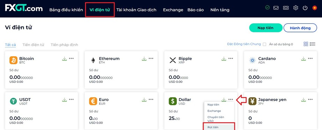
Task: Click the Euro deposit download icon
Action: 144,100
